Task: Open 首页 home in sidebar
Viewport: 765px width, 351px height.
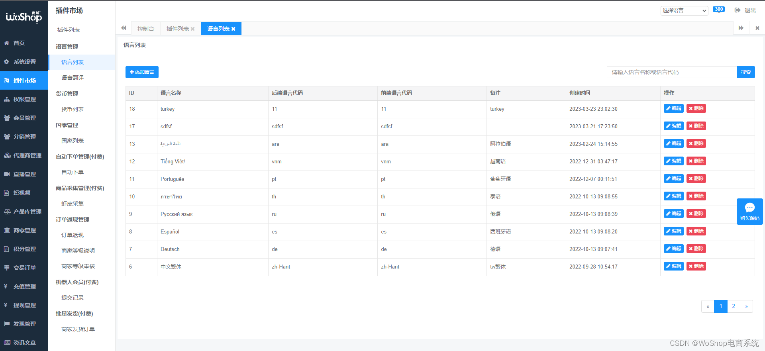Action: pyautogui.click(x=24, y=43)
